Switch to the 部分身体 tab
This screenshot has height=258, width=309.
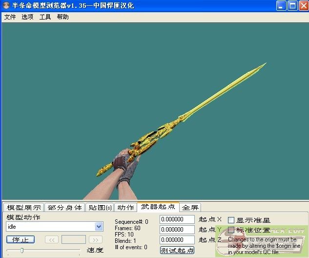[x=64, y=208]
